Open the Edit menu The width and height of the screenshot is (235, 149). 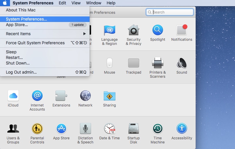click(x=62, y=3)
